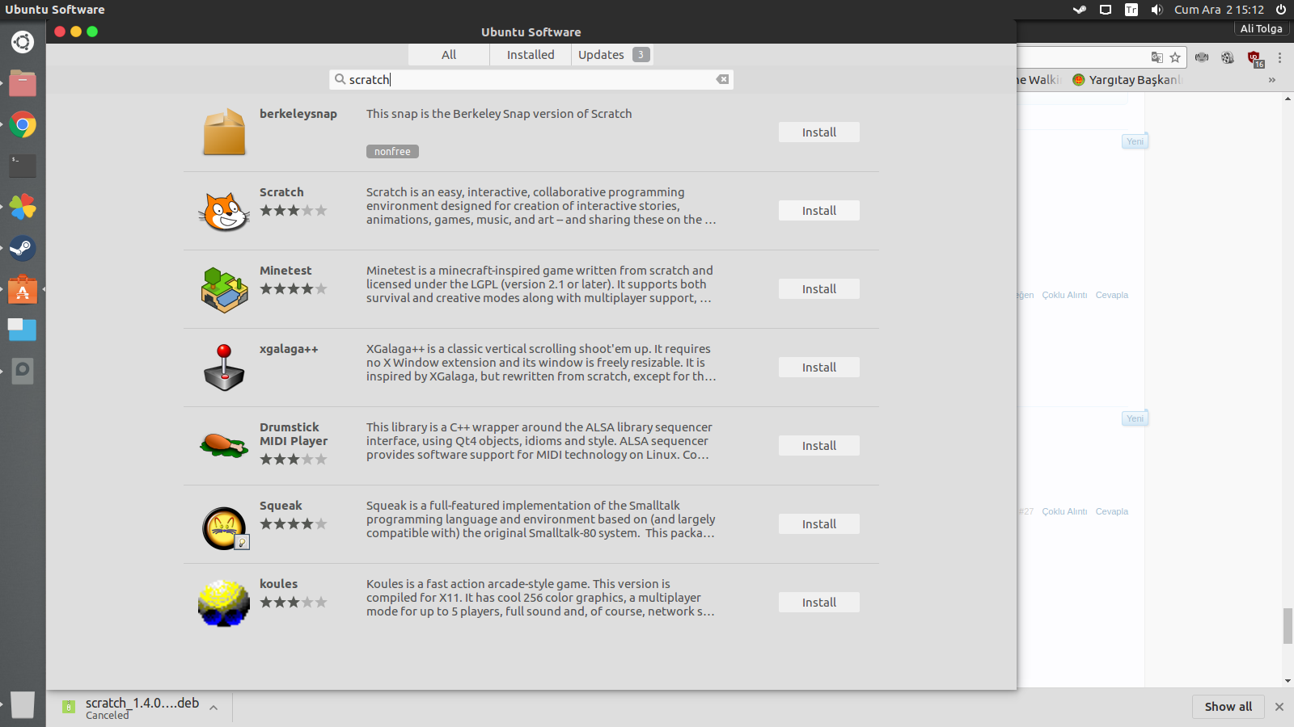This screenshot has height=727, width=1294.
Task: Open the blue overlapping windows dock icon
Action: 23,330
